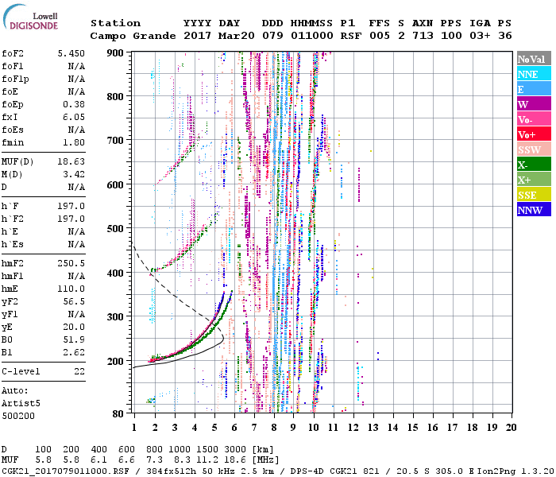Click the station name Campo Grande
The image size is (556, 477).
click(133, 36)
